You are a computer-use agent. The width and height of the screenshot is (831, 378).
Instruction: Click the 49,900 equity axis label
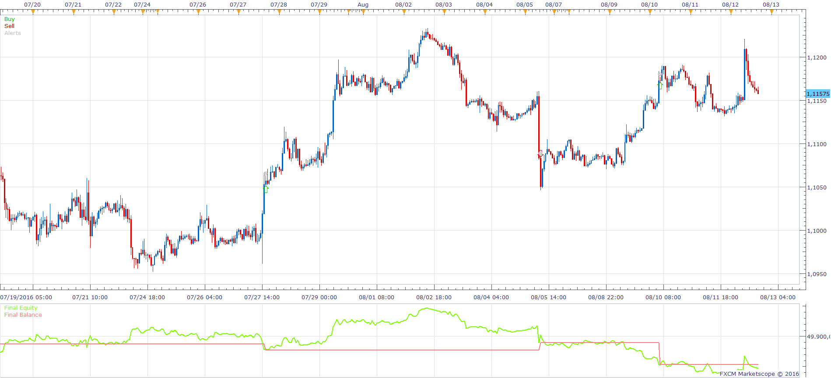(818, 337)
